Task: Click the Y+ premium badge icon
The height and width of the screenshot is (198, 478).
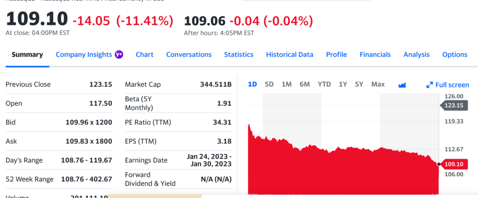Action: tap(119, 55)
